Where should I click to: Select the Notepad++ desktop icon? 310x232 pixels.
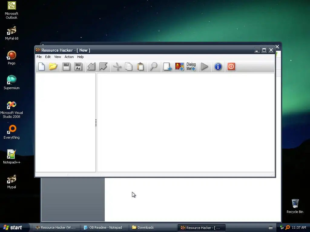coord(12,157)
